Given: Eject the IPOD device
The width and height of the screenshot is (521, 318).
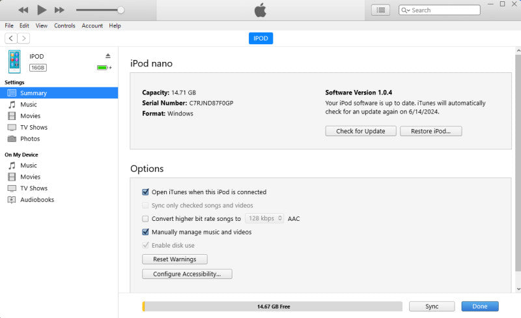Looking at the screenshot, I should coord(108,55).
